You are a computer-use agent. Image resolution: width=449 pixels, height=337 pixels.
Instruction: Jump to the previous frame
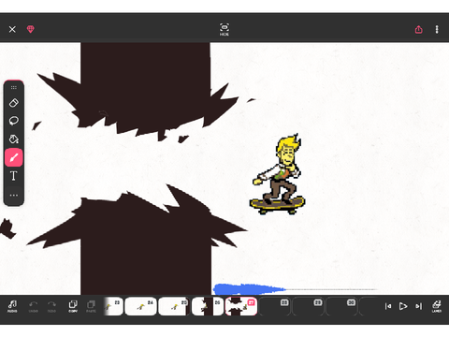pyautogui.click(x=388, y=306)
